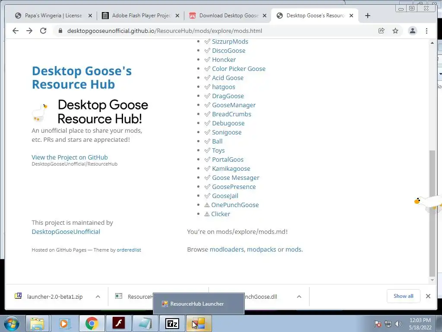This screenshot has height=332, width=442.
Task: Close the Download Desktop Goose tab
Action: (265, 16)
